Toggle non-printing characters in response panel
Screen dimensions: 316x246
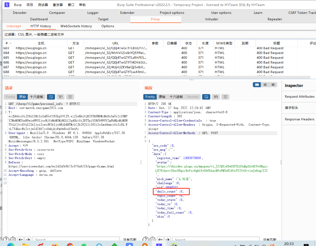[216, 97]
